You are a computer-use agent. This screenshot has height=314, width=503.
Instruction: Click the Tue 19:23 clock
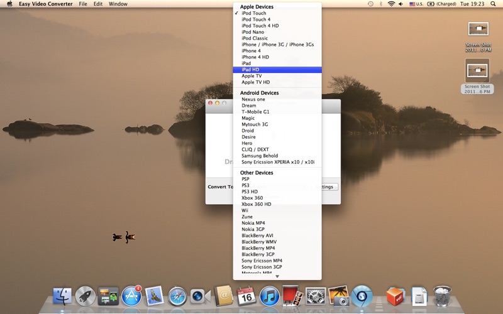tap(472, 4)
